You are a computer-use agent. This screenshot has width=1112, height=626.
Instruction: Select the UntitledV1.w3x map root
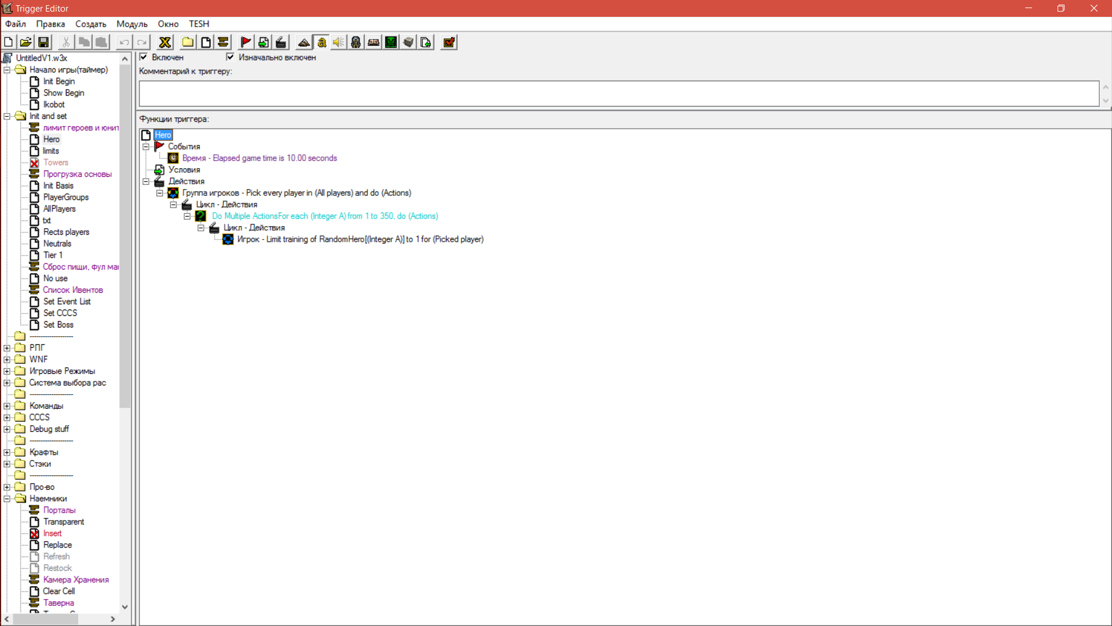(41, 58)
